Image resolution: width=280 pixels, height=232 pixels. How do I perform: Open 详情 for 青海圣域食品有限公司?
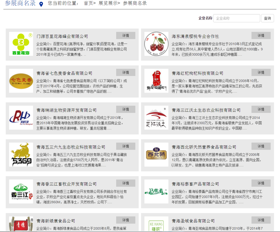(261, 220)
